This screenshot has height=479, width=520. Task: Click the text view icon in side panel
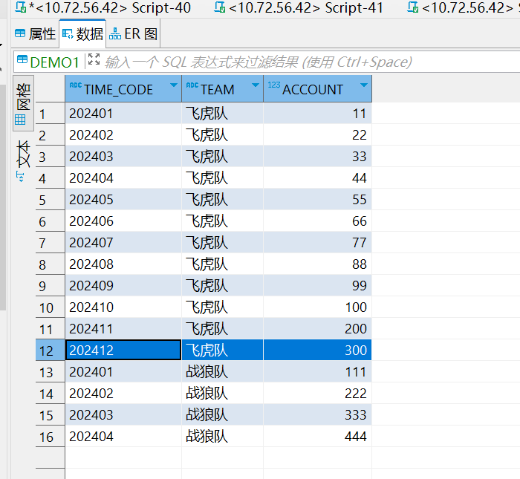tap(20, 177)
